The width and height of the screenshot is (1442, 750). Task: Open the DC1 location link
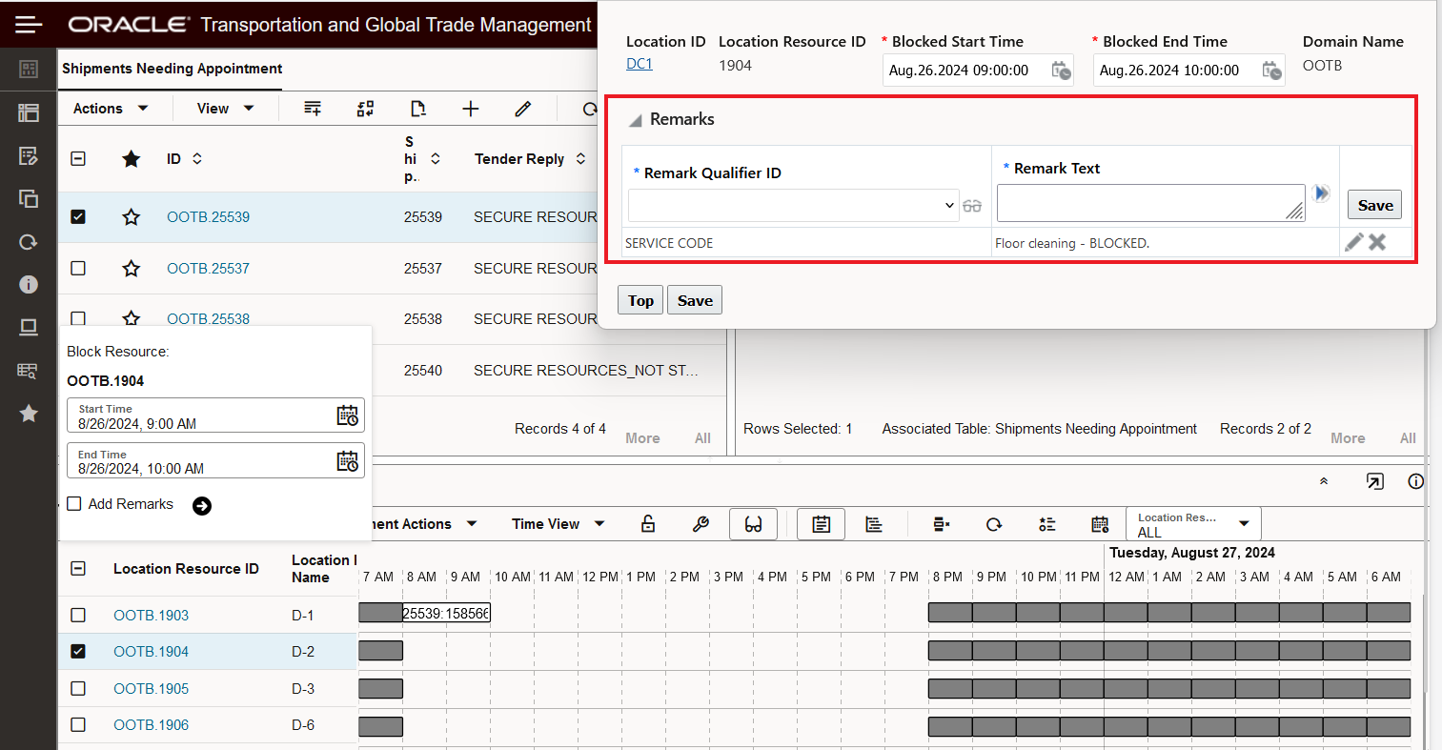[x=640, y=64]
